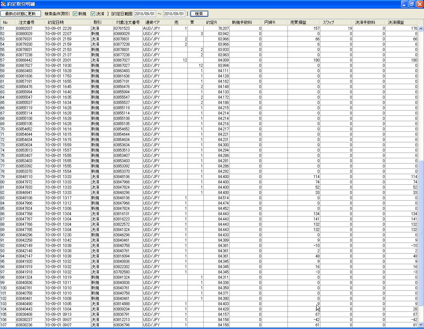This screenshot has width=424, height=329.
Task: Click the timestamp 10-09-01 19:30
Action: (58, 66)
